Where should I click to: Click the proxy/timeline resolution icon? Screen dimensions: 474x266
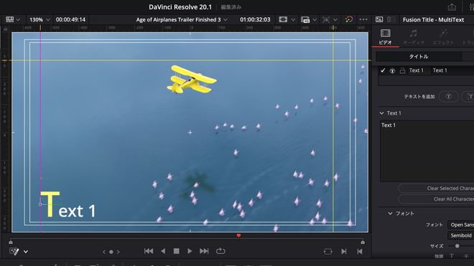[x=305, y=20]
